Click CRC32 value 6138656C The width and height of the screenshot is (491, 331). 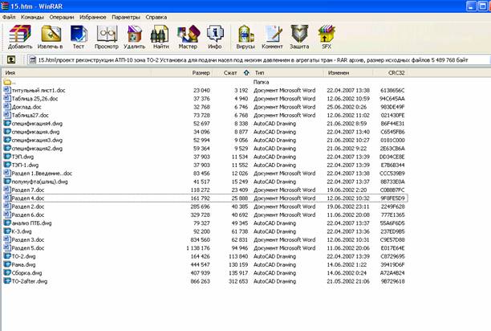[392, 90]
